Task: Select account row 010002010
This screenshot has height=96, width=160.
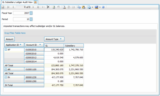Action: (x=34, y=50)
